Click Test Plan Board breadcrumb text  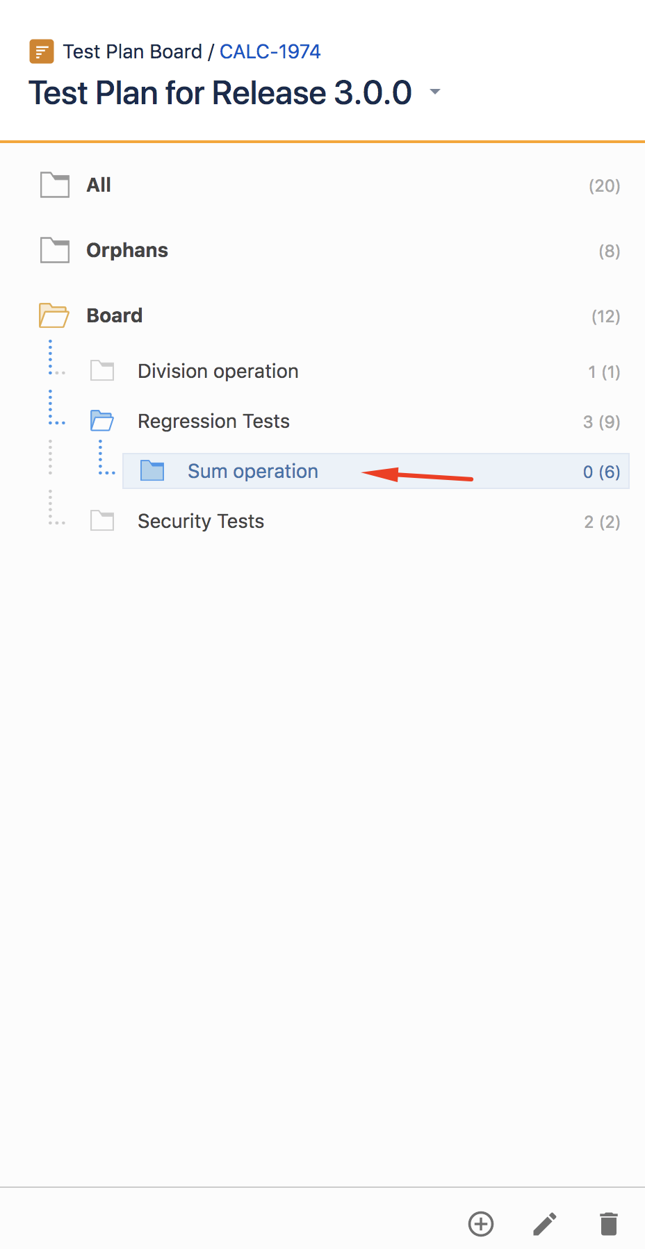(132, 51)
